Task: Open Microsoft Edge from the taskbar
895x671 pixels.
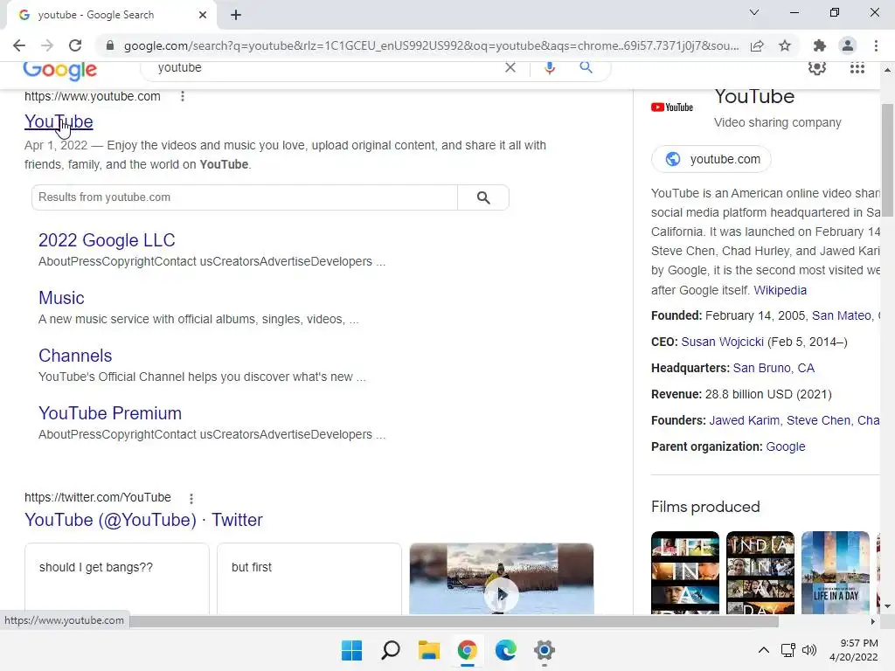Action: [506, 650]
